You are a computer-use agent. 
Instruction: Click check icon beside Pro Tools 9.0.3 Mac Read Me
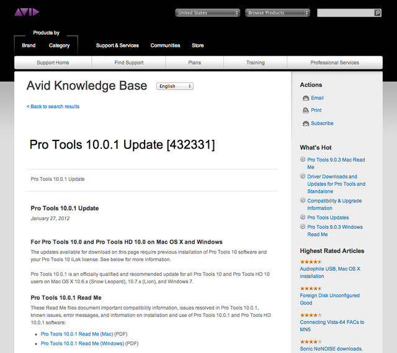303,159
